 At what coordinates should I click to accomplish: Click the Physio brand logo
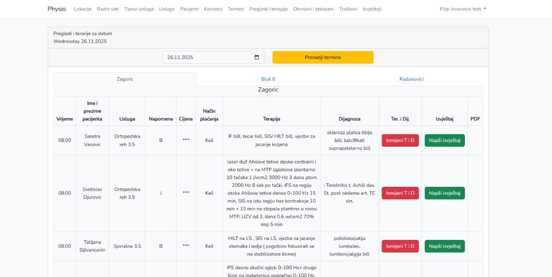pos(56,9)
